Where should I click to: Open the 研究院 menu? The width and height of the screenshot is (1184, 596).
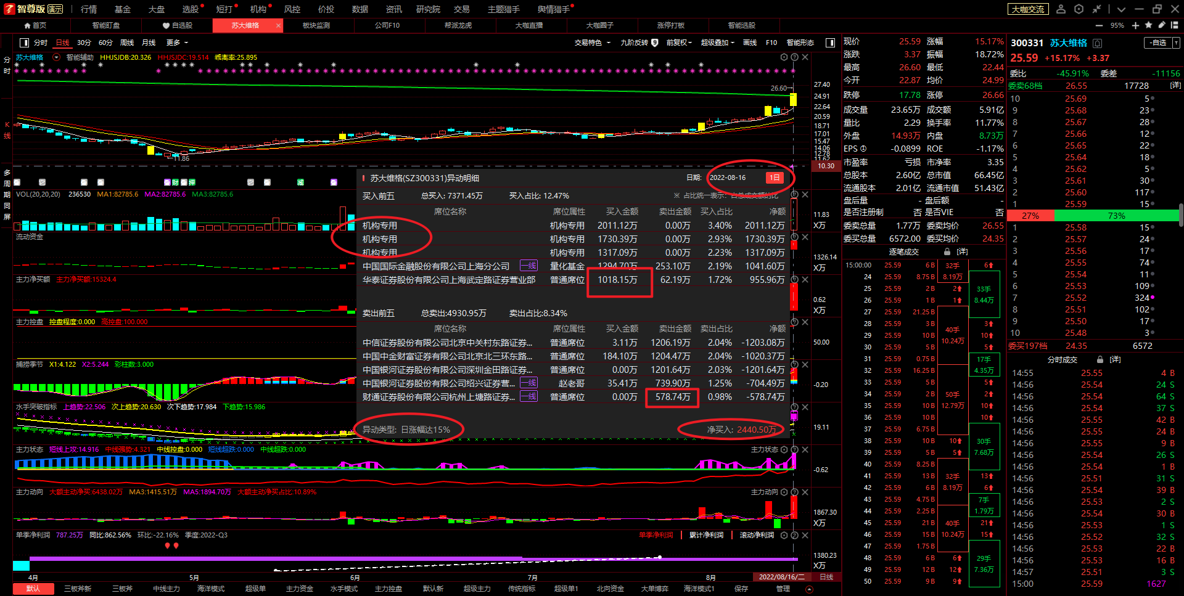click(428, 9)
